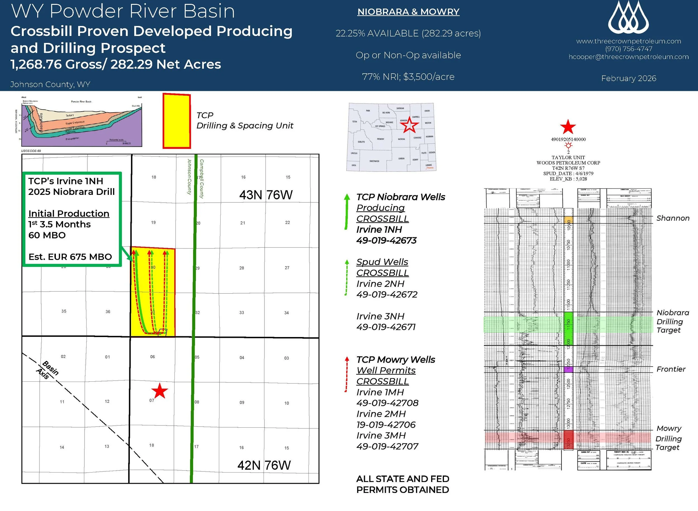Screen dimensions: 698x511
Task: Click yellow TCP Drilling & Spacing Unit swatch
Action: tap(176, 121)
